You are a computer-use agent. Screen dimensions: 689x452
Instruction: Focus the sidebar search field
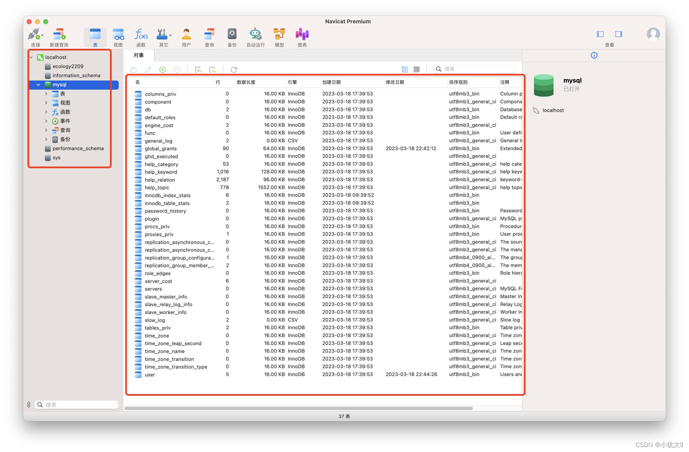(x=76, y=405)
